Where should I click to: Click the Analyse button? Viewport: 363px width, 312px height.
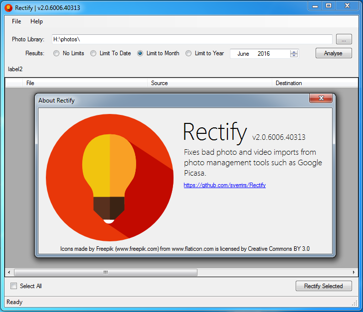point(334,53)
